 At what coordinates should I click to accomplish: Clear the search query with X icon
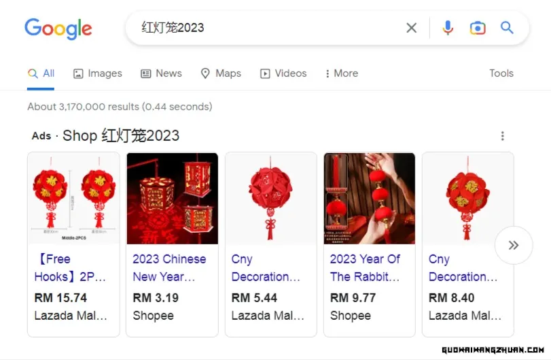point(412,28)
